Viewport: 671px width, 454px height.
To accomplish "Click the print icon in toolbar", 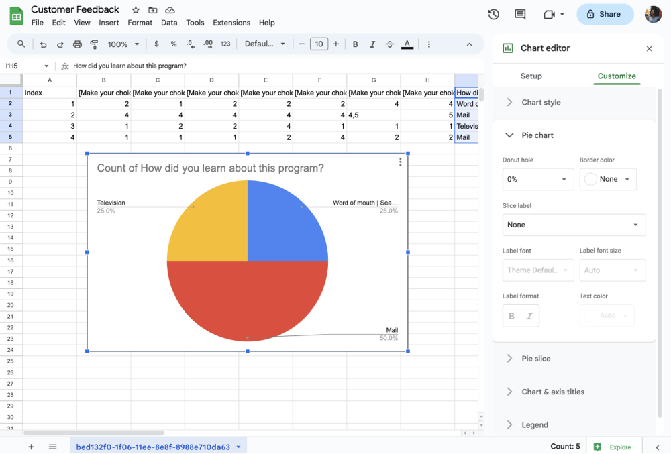I will coord(77,44).
